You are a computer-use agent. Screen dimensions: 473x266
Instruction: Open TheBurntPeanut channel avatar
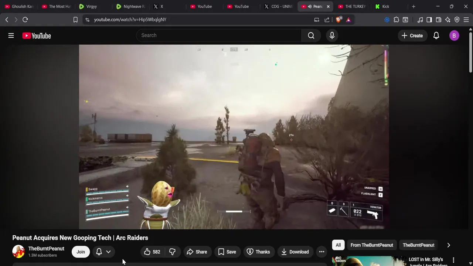tap(18, 252)
